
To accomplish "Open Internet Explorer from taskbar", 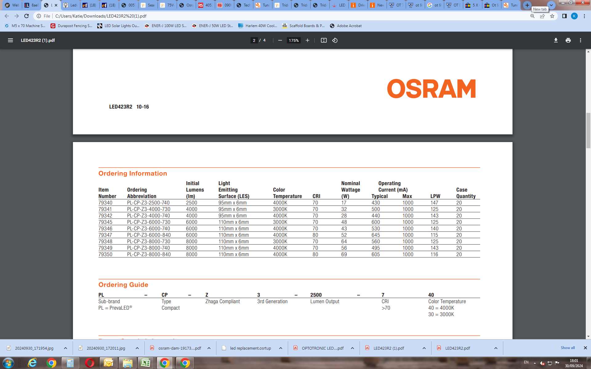I will click(x=32, y=363).
